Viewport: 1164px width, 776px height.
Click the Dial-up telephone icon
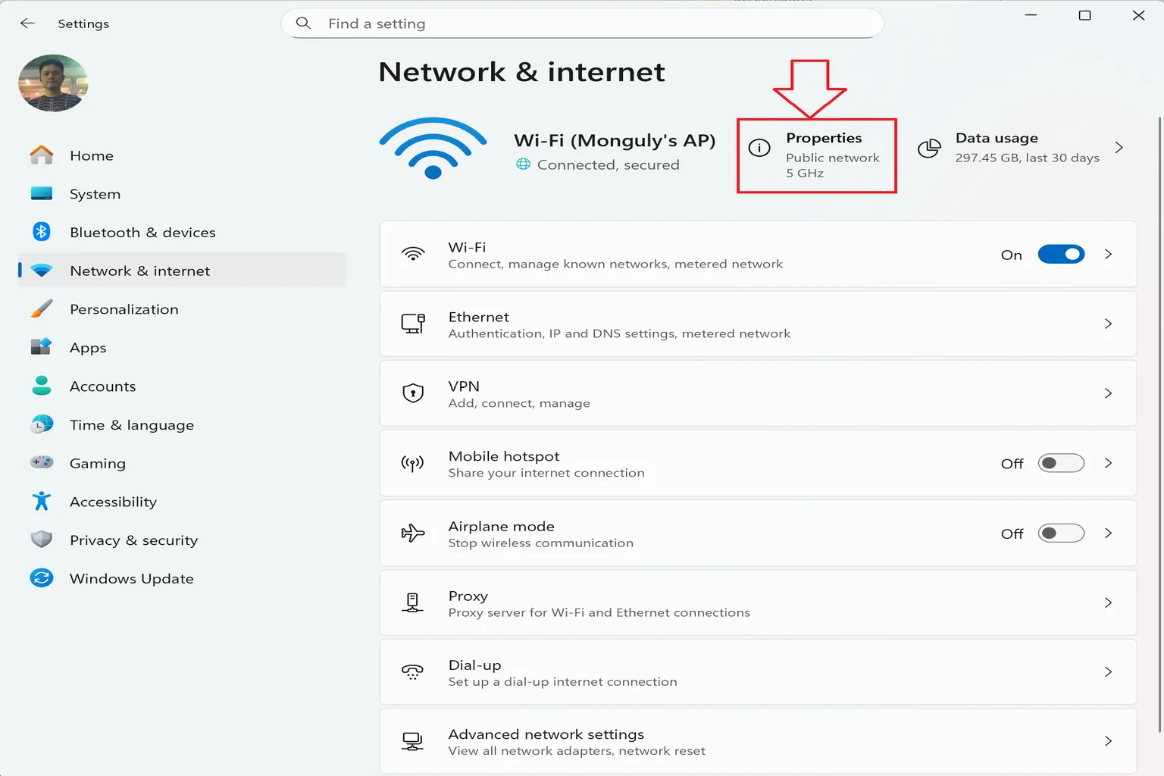412,672
